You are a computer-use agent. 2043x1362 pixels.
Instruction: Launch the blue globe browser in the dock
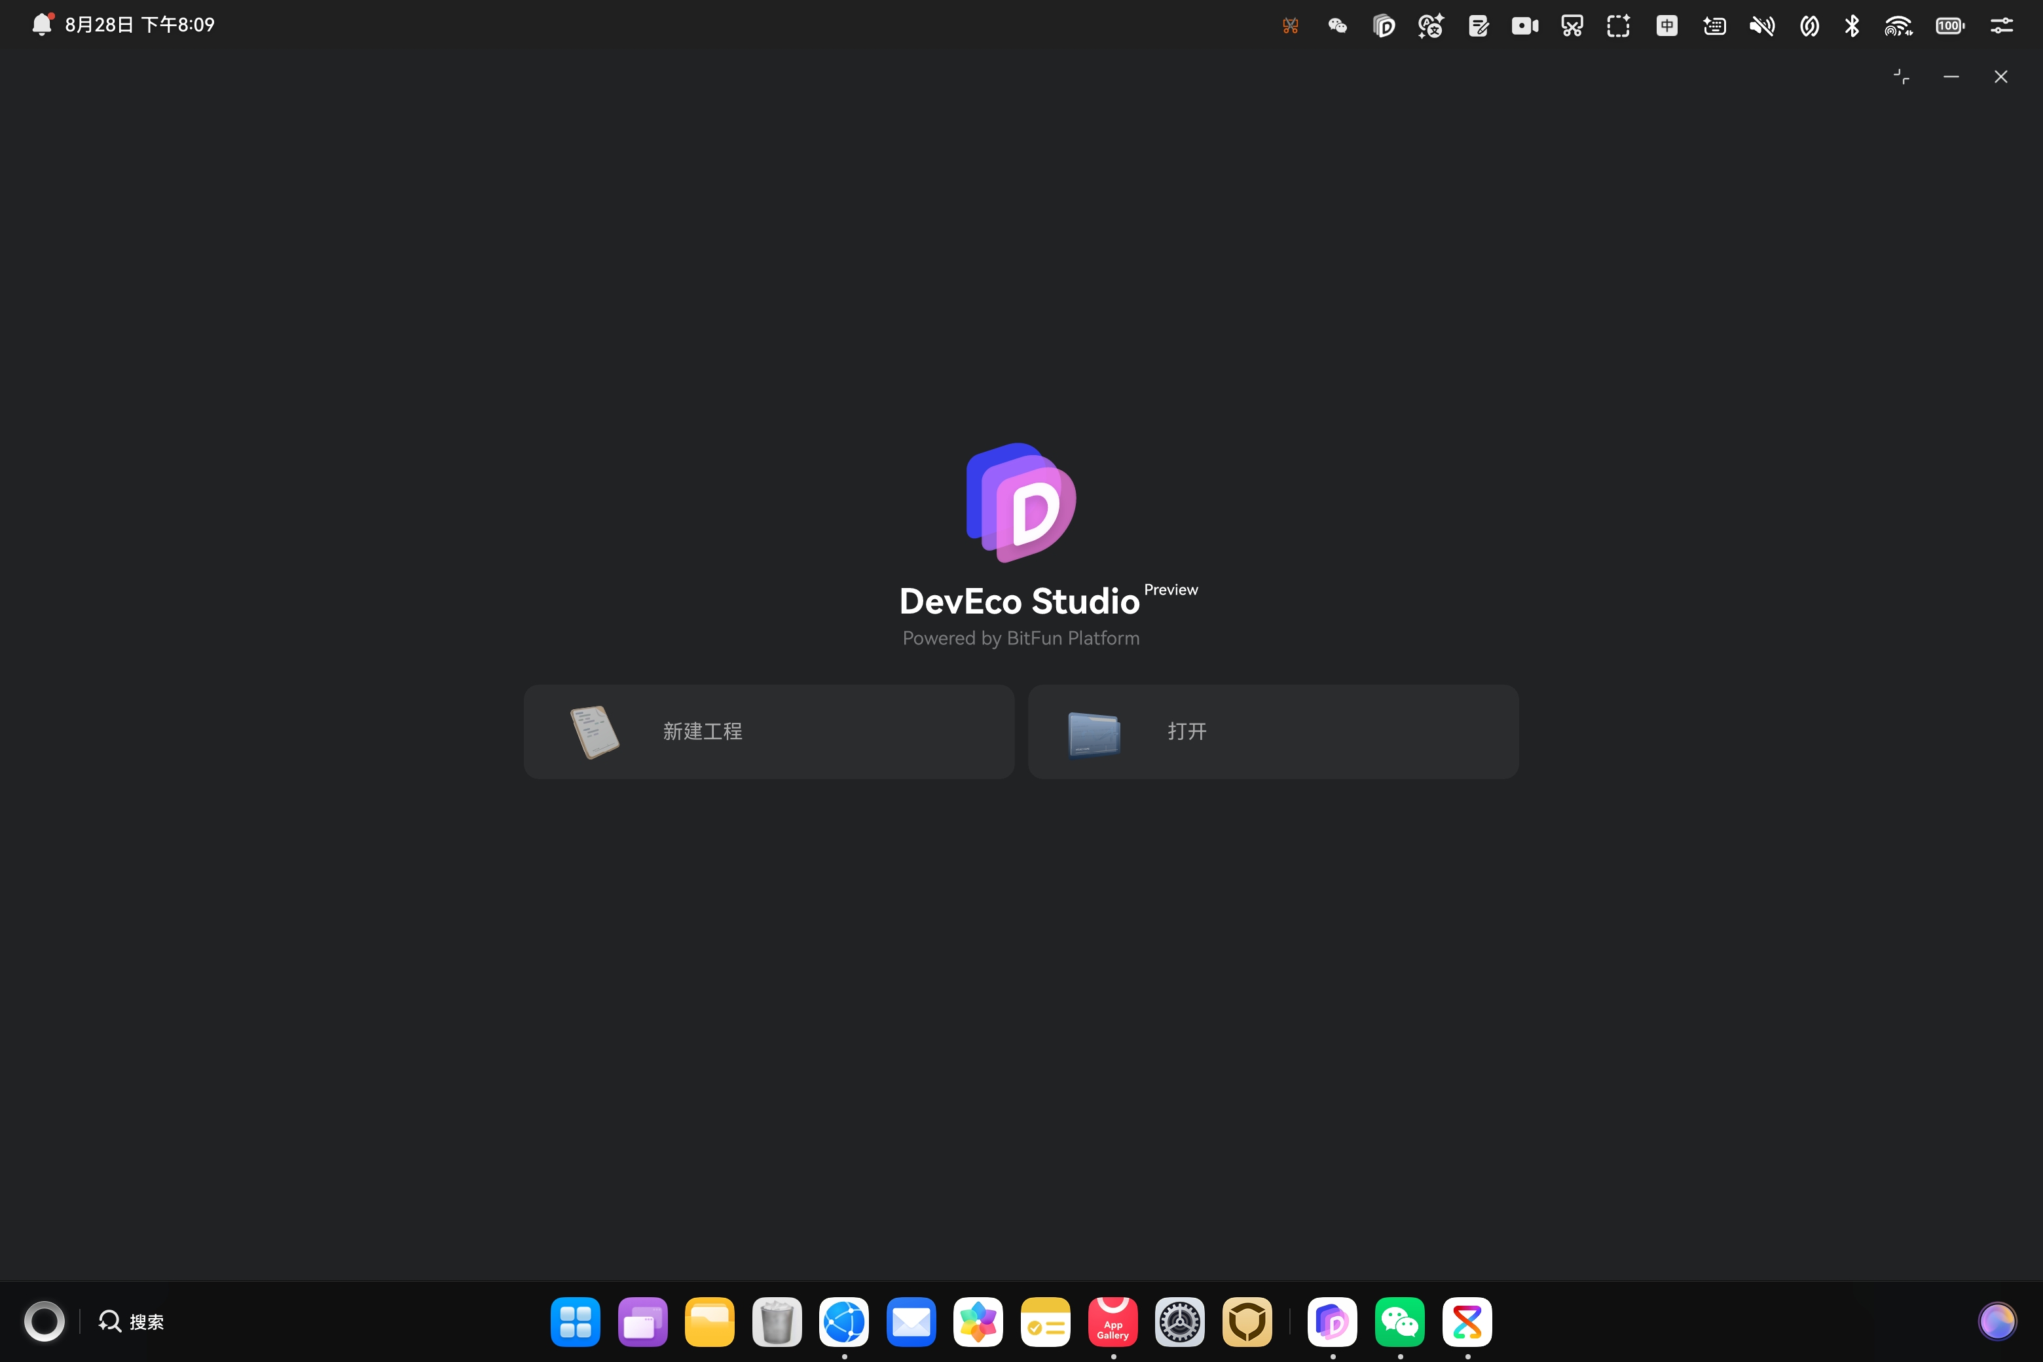pos(844,1321)
